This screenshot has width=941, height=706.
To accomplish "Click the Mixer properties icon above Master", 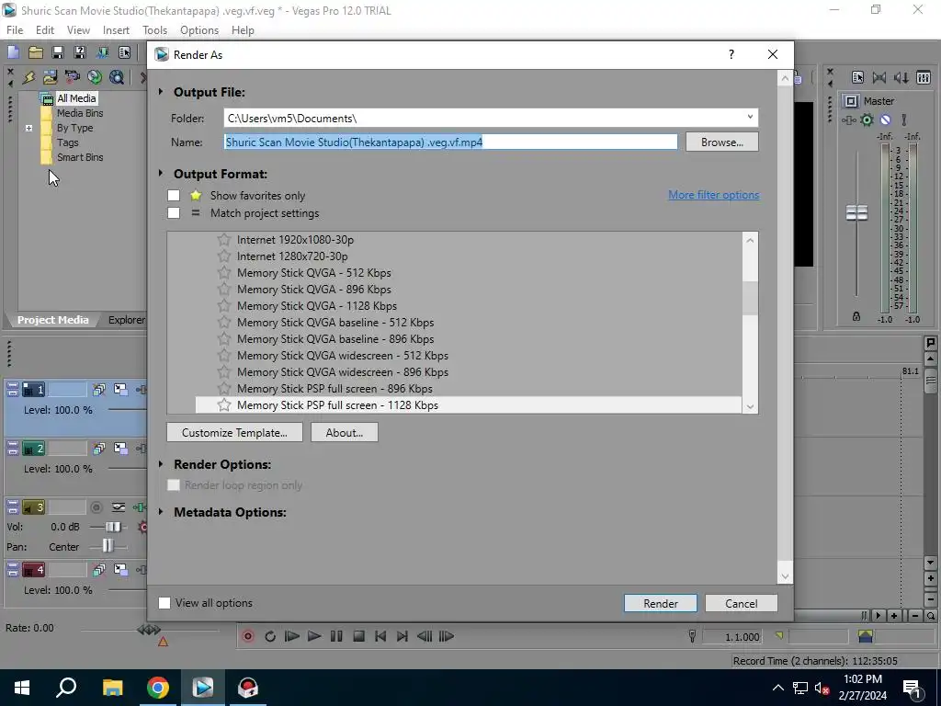I will pyautogui.click(x=857, y=77).
